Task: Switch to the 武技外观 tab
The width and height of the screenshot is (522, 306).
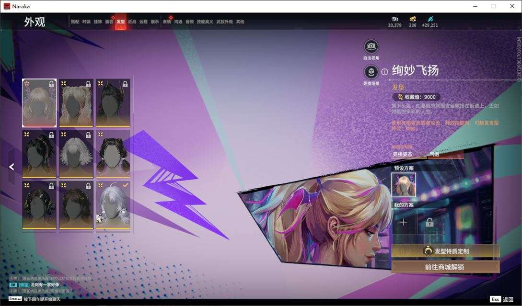Action: [225, 22]
